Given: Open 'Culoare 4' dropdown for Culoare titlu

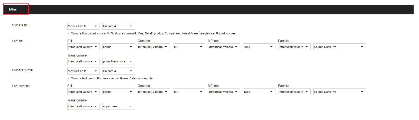Looking at the screenshot, I should [x=118, y=26].
